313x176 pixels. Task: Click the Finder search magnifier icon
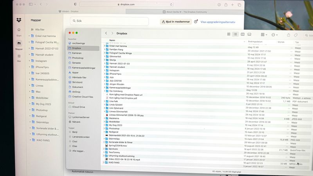click(x=306, y=35)
